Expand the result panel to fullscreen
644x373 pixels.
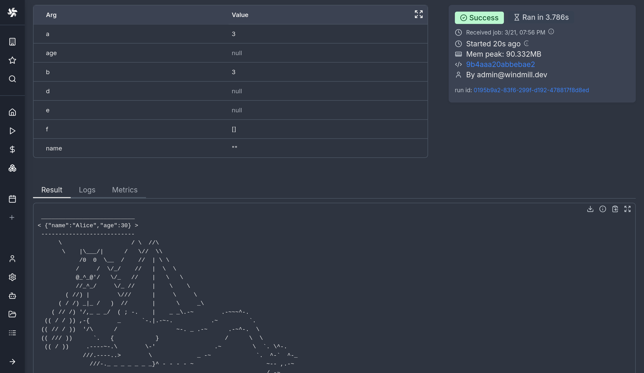coord(627,209)
